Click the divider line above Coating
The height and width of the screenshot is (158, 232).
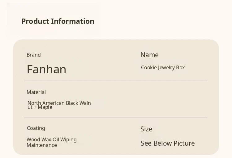[116, 117]
